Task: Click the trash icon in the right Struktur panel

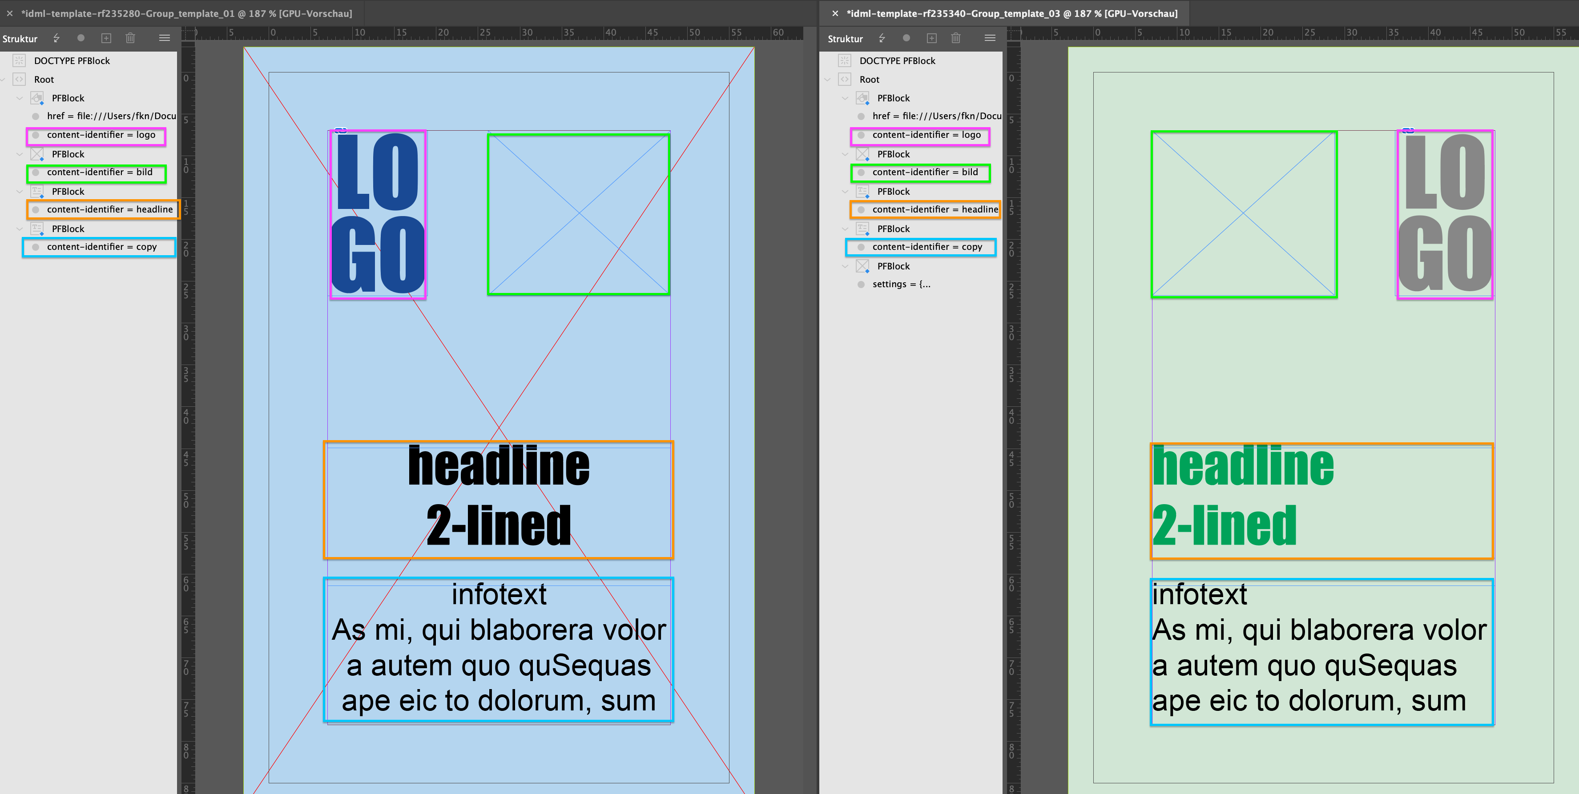Action: pyautogui.click(x=955, y=38)
